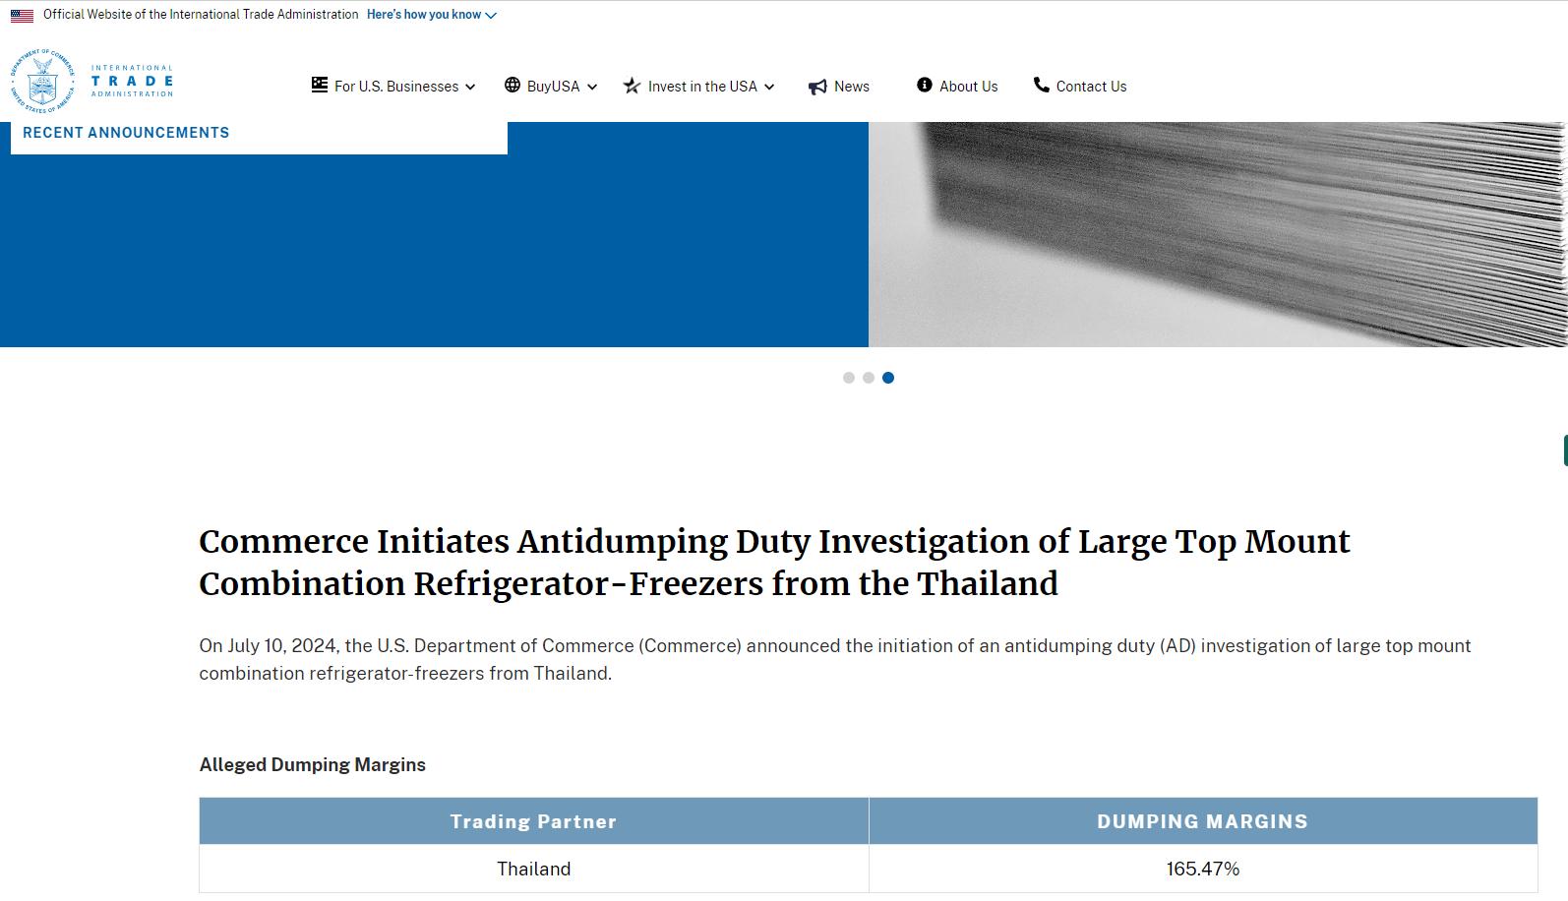1568x901 pixels.
Task: Click the stacked paper carousel image
Action: [x=1217, y=234]
